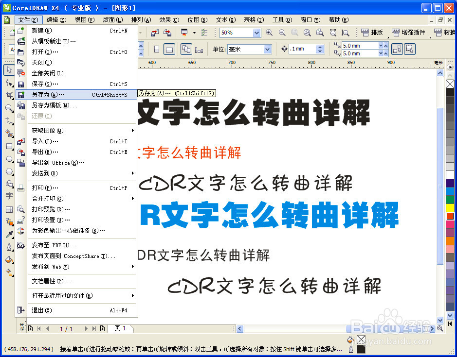This screenshot has height=357, width=457.
Task: Click the Zoom In magnifier icon
Action: click(x=269, y=33)
